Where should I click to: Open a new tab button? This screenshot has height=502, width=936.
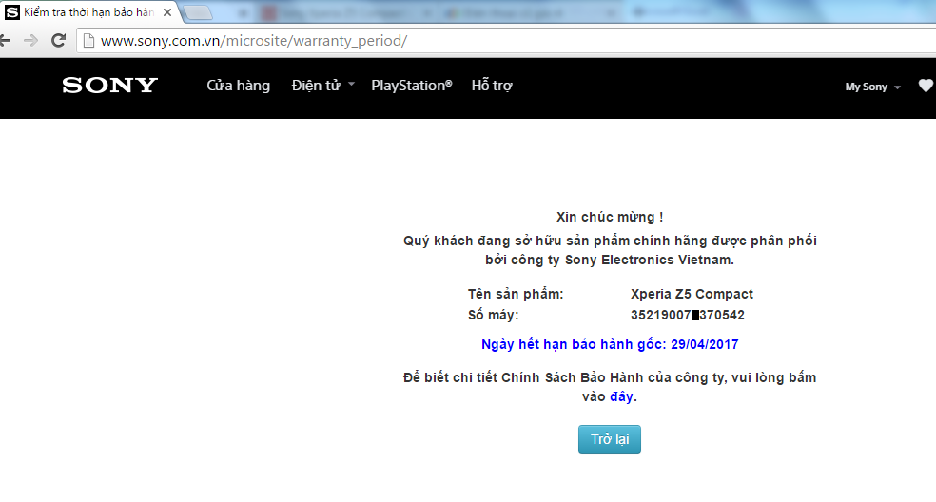pos(197,12)
